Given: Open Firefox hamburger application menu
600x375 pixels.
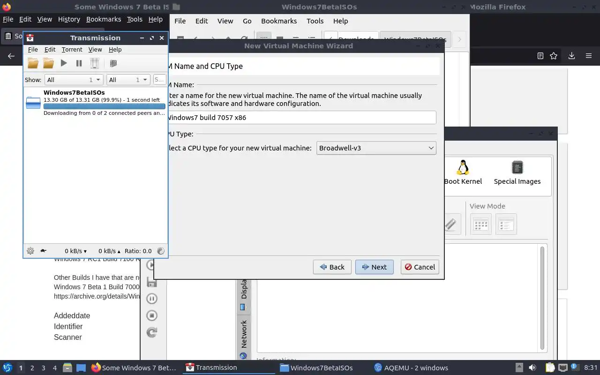Looking at the screenshot, I should (589, 56).
